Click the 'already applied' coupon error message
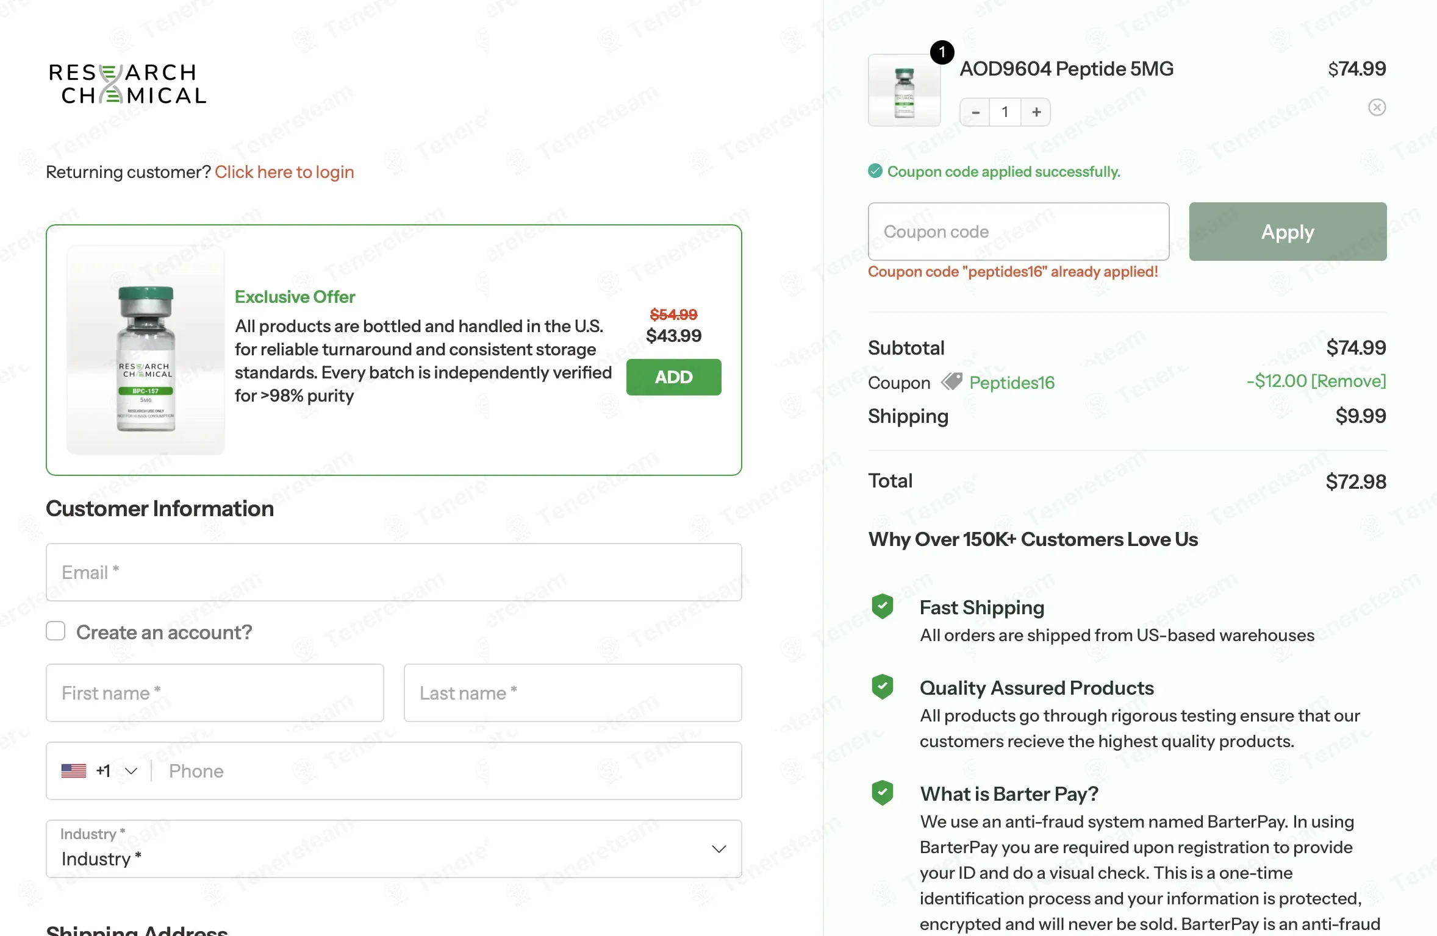This screenshot has height=936, width=1437. tap(1013, 272)
